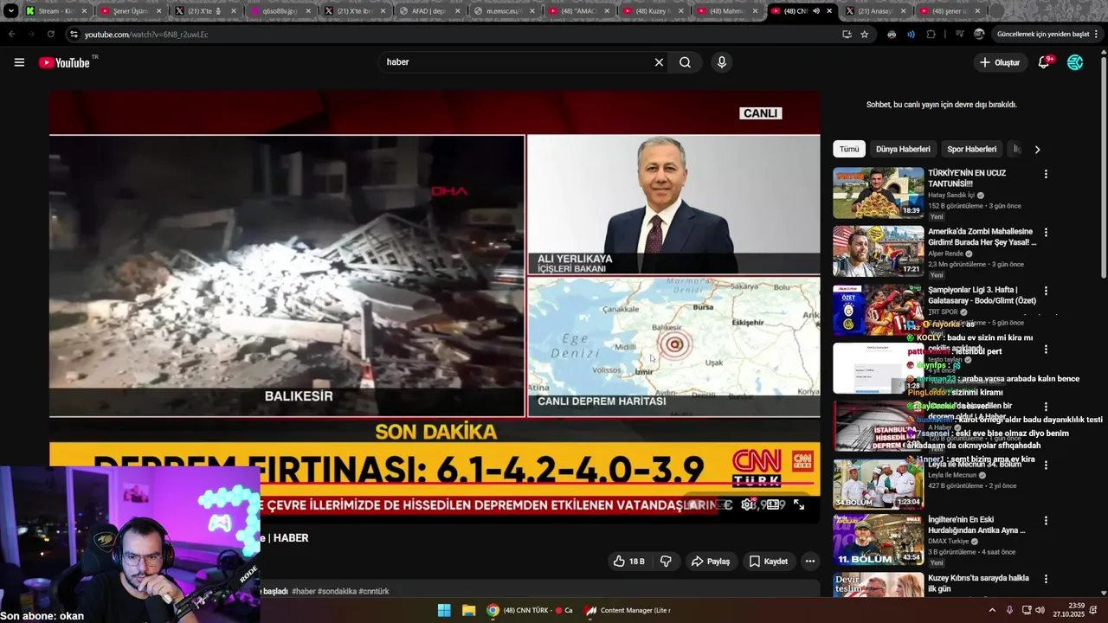Open options for Leyla ile Mecnun video
Viewport: 1108px width, 623px height.
tap(1046, 466)
